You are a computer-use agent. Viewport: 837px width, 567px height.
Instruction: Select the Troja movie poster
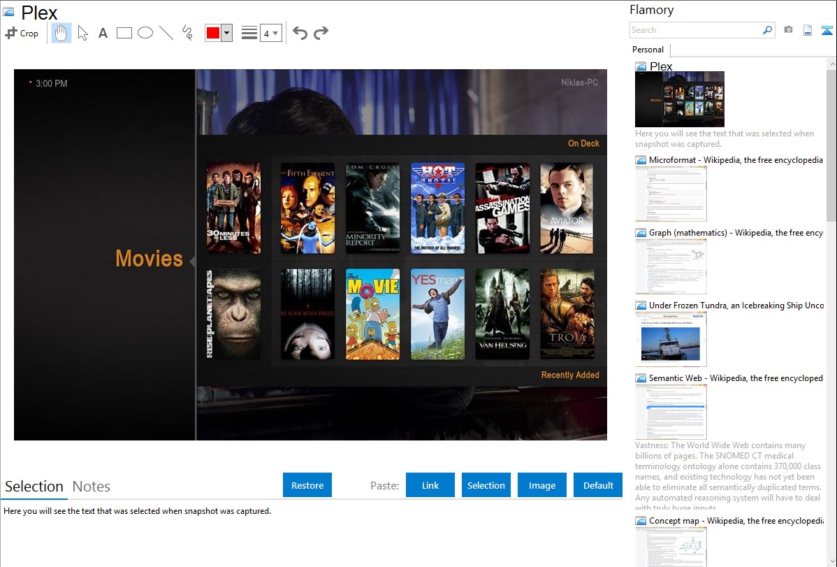[567, 314]
